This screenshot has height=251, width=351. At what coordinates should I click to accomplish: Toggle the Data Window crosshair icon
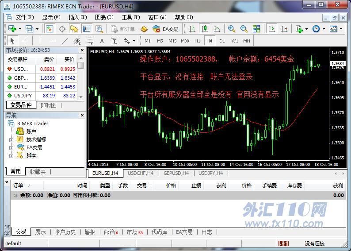coord(62,29)
